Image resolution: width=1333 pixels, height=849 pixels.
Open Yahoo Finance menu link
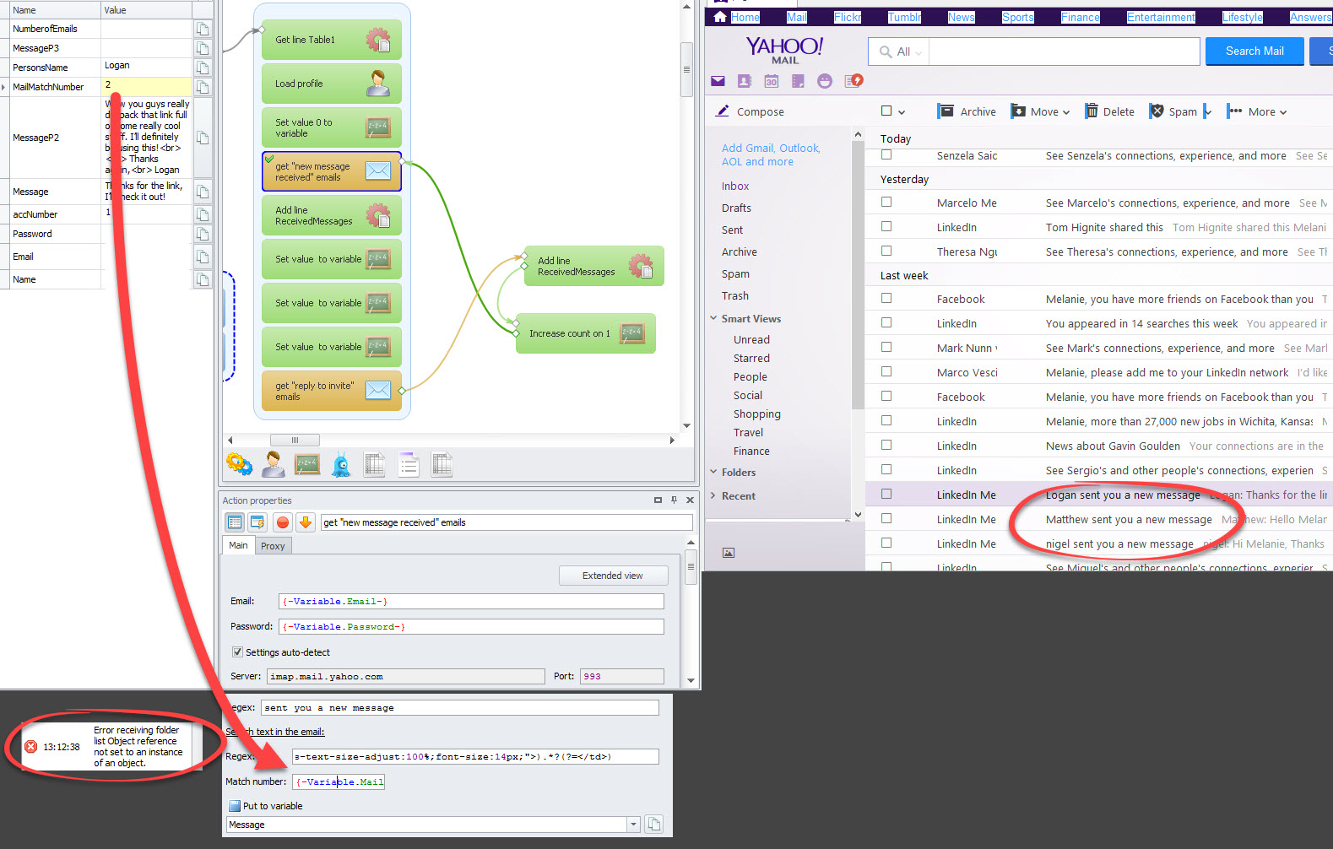pyautogui.click(x=1080, y=17)
